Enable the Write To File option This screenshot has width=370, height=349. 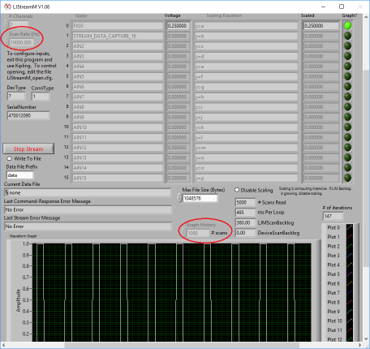click(10, 158)
